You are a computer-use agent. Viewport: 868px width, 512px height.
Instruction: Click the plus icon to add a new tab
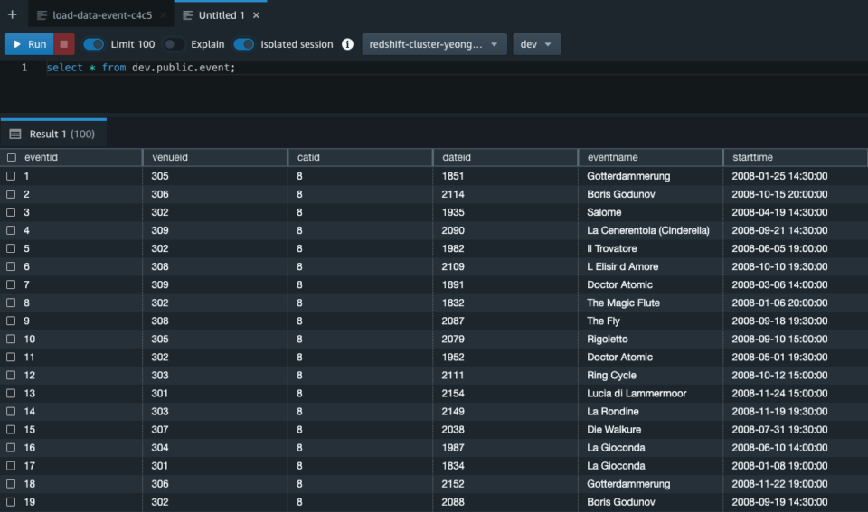(x=12, y=15)
